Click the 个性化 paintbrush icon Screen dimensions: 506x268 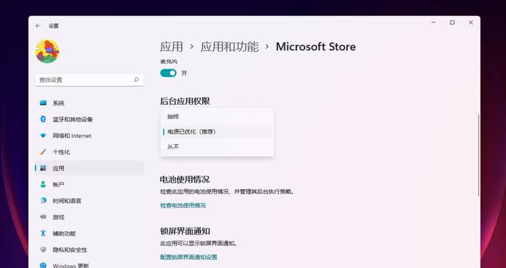click(x=43, y=152)
